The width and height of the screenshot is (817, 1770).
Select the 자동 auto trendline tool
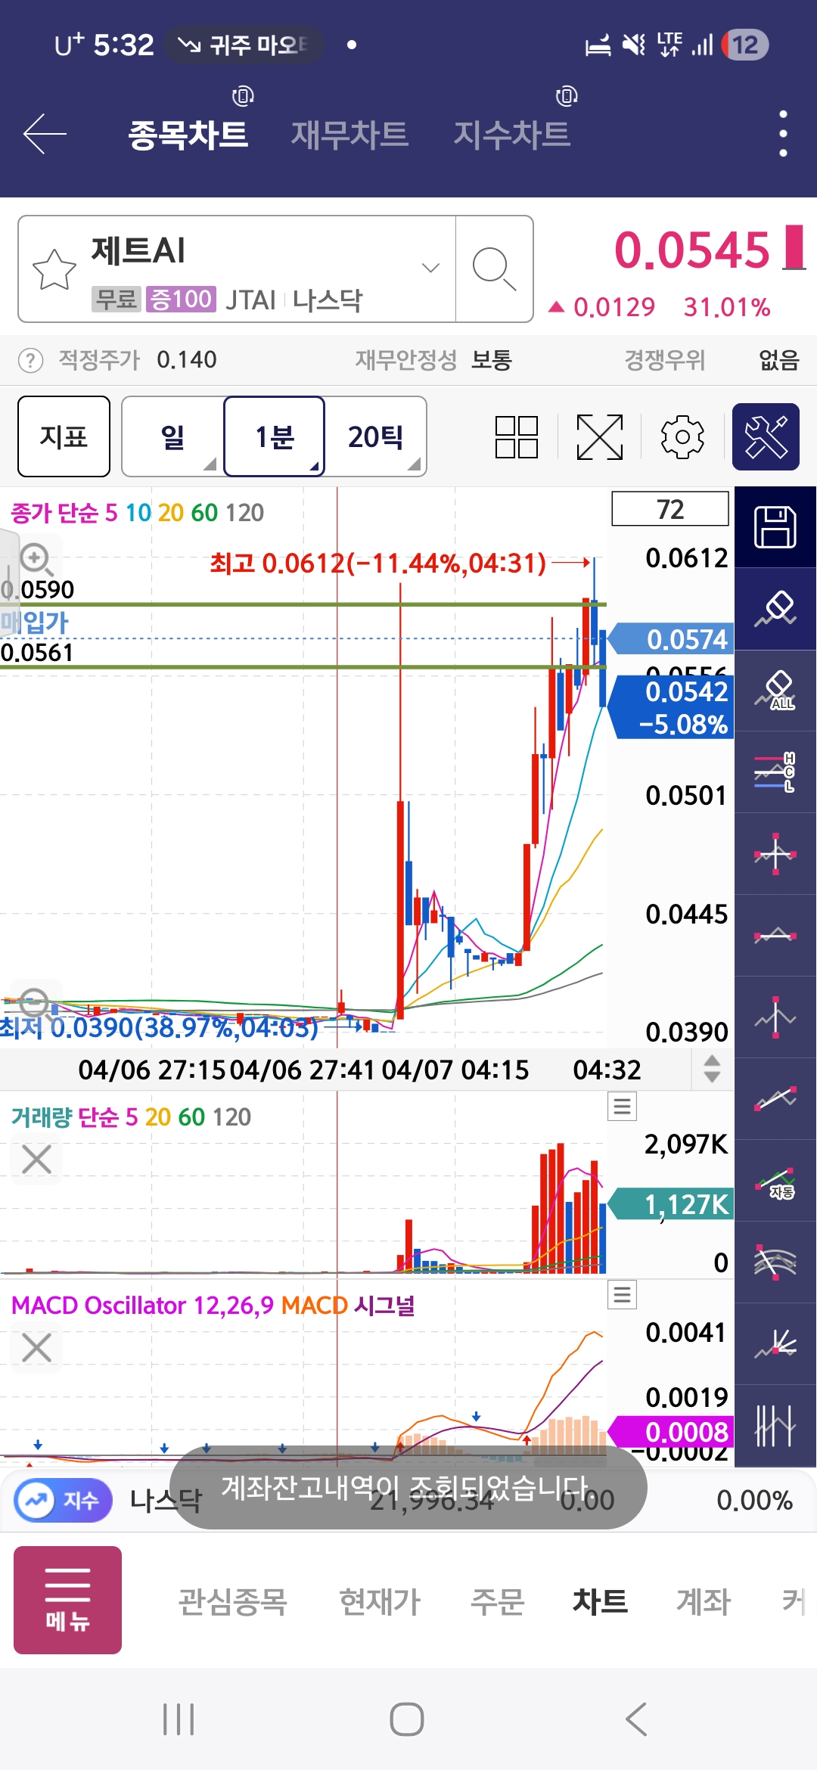coord(775,1181)
